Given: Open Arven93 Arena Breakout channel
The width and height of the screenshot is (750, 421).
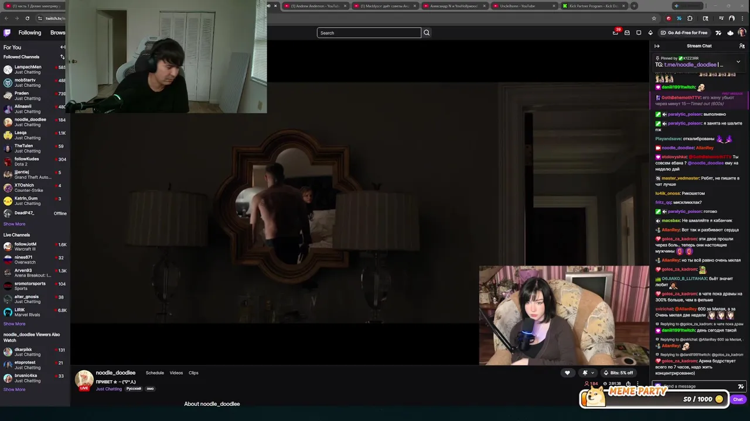Looking at the screenshot, I should click(x=35, y=272).
